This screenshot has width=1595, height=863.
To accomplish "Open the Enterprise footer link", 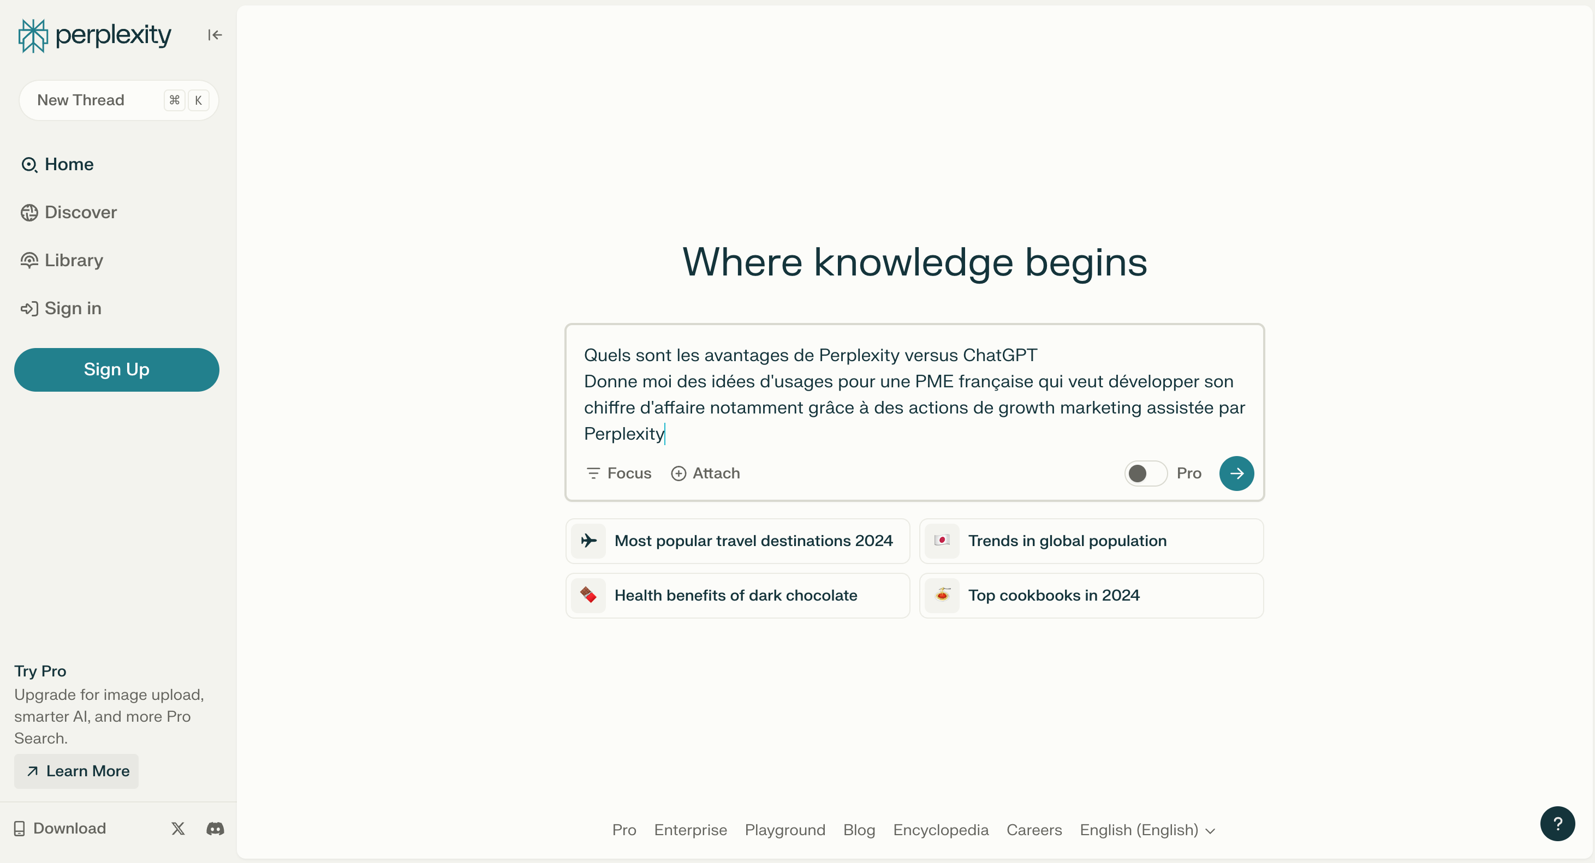I will point(691,830).
